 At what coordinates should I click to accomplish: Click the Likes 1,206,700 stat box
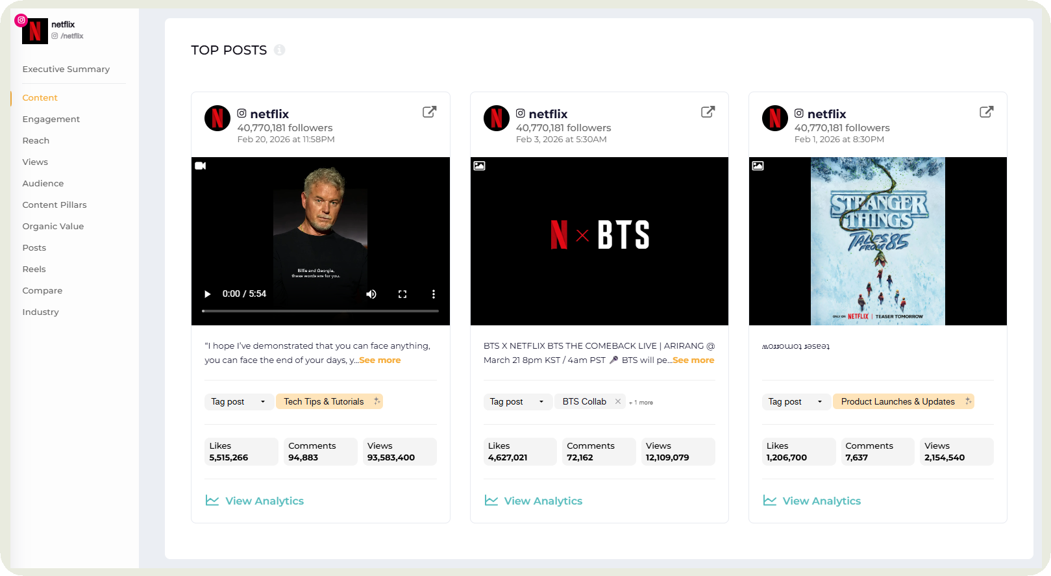click(x=799, y=451)
